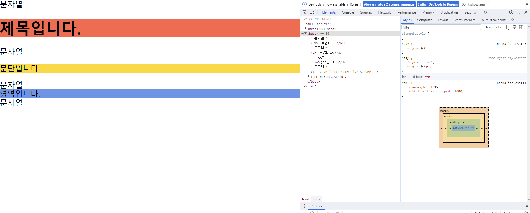The image size is (530, 213).
Task: Click box model content size 619.429×222.027
Action: (x=464, y=128)
